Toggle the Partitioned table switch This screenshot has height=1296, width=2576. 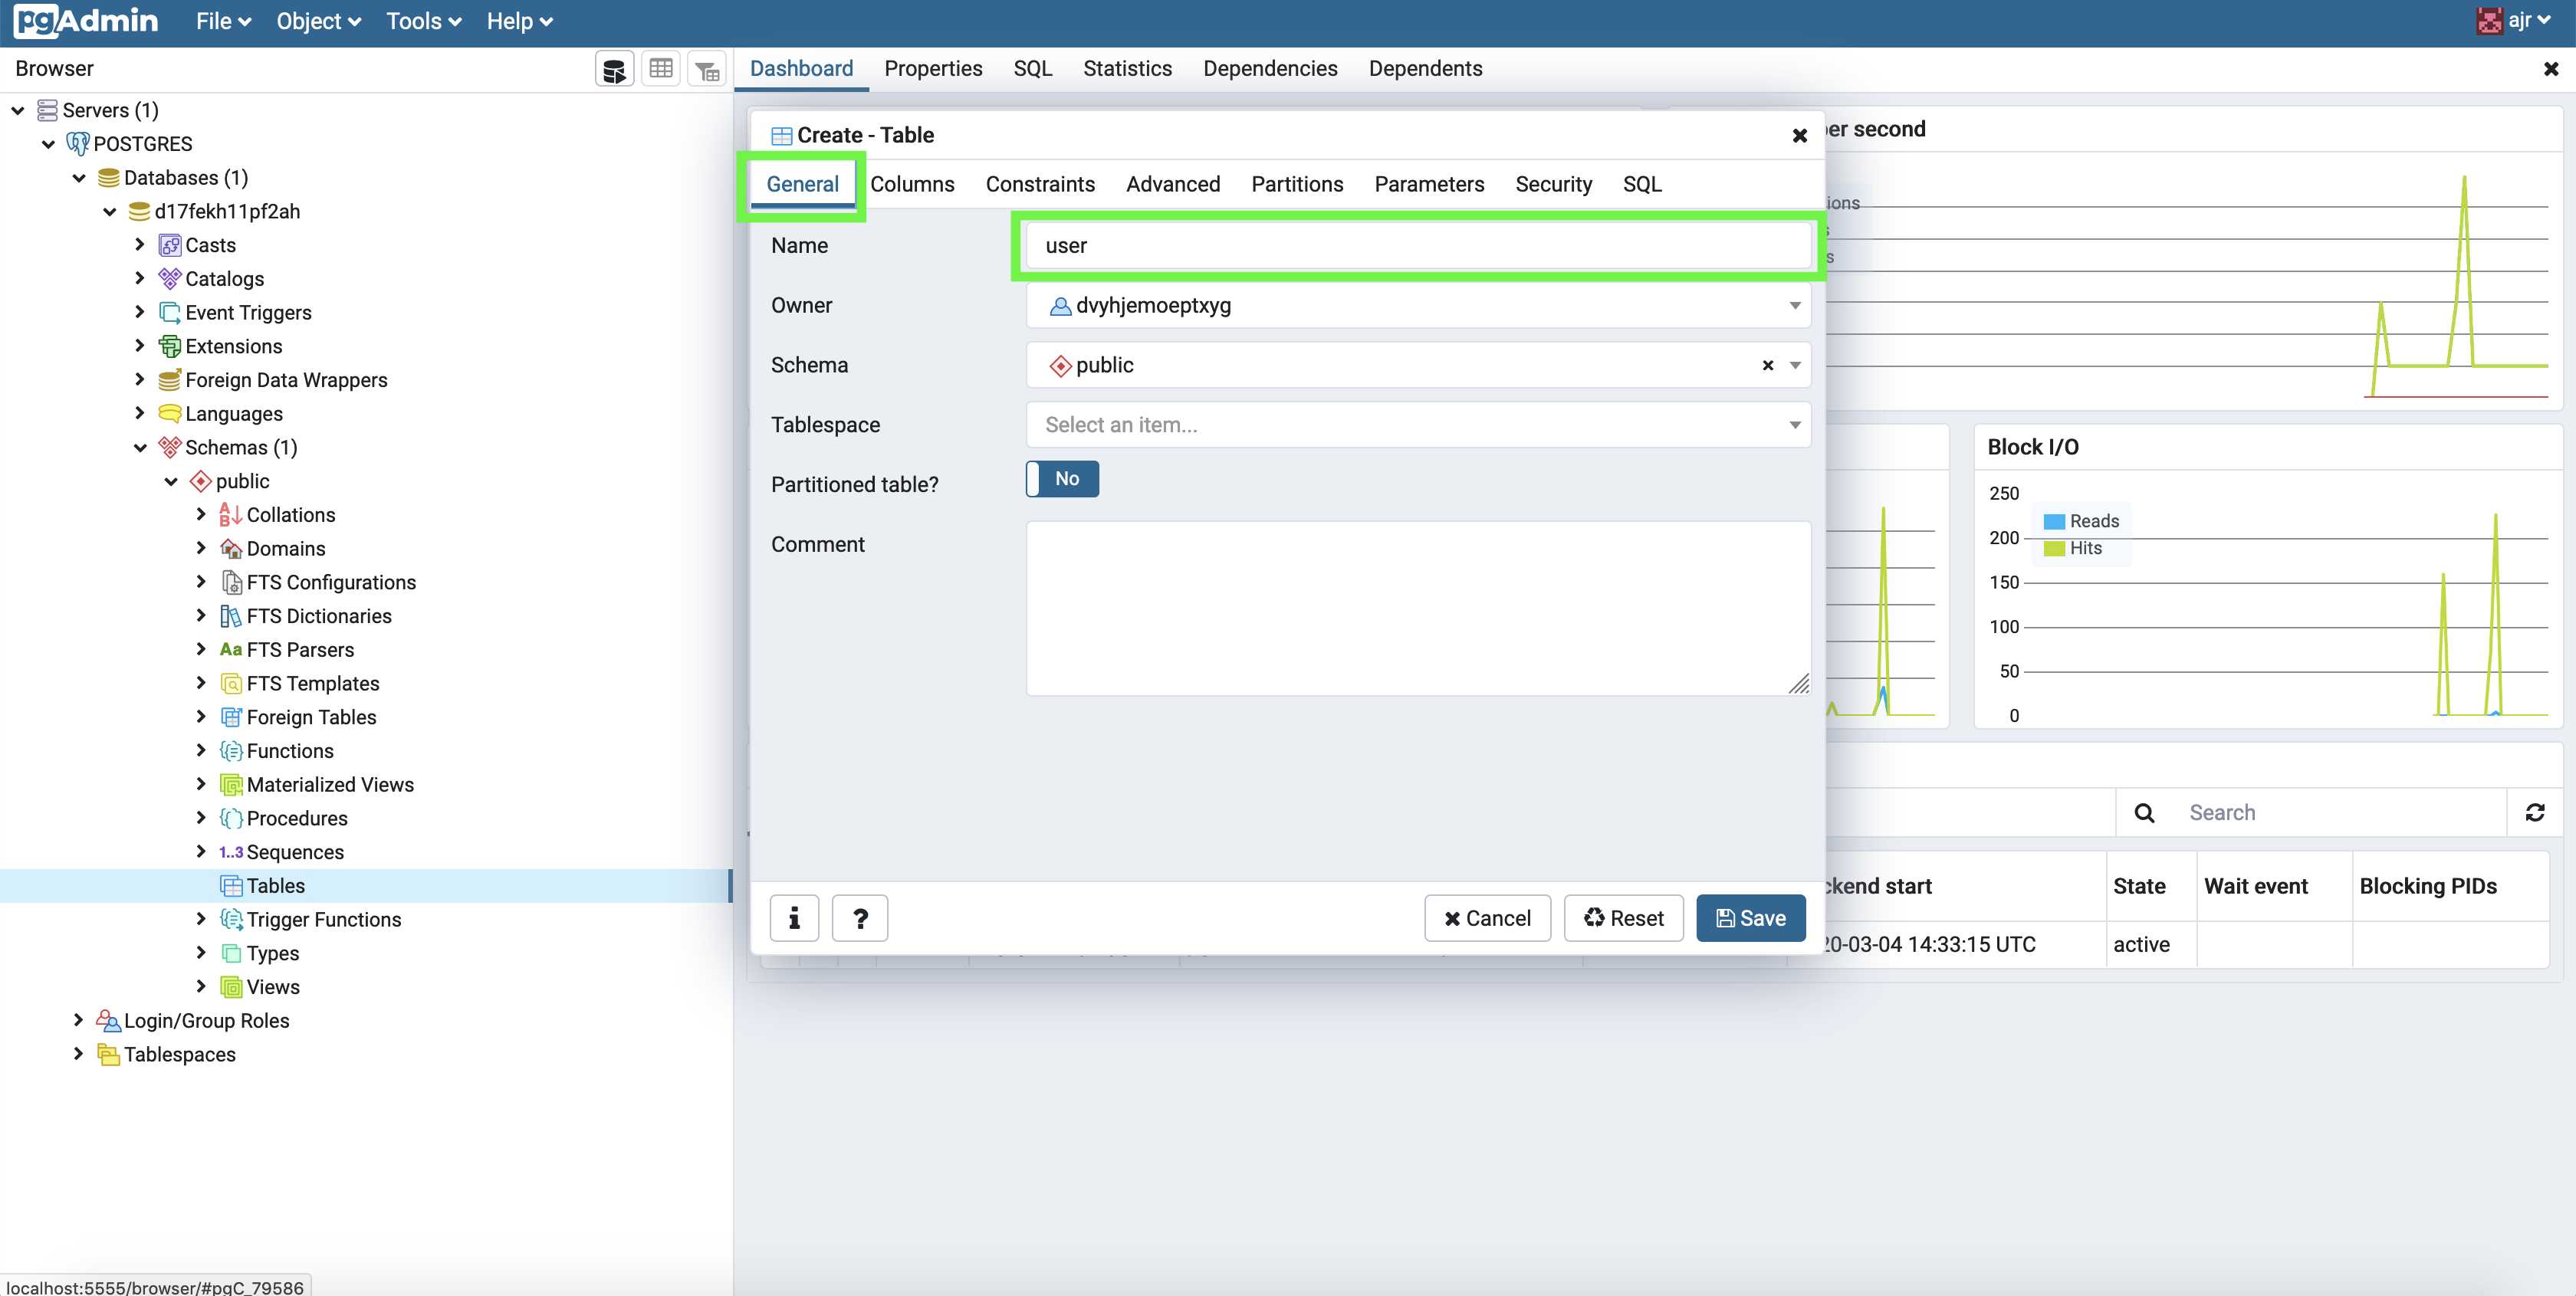click(x=1062, y=479)
